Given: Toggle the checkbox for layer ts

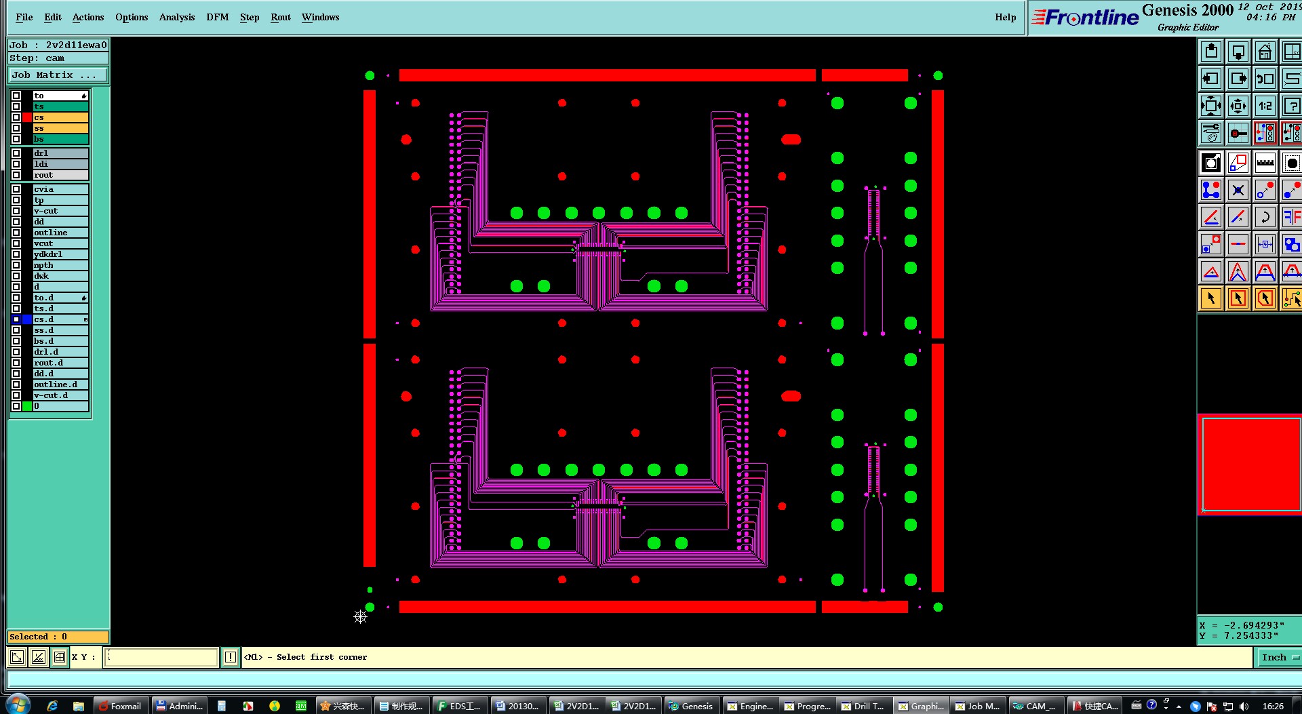Looking at the screenshot, I should (x=16, y=106).
